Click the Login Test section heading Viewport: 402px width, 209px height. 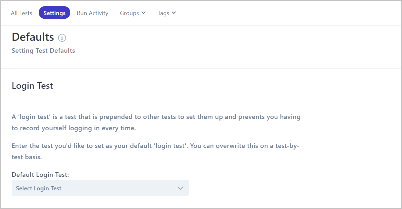[32, 86]
